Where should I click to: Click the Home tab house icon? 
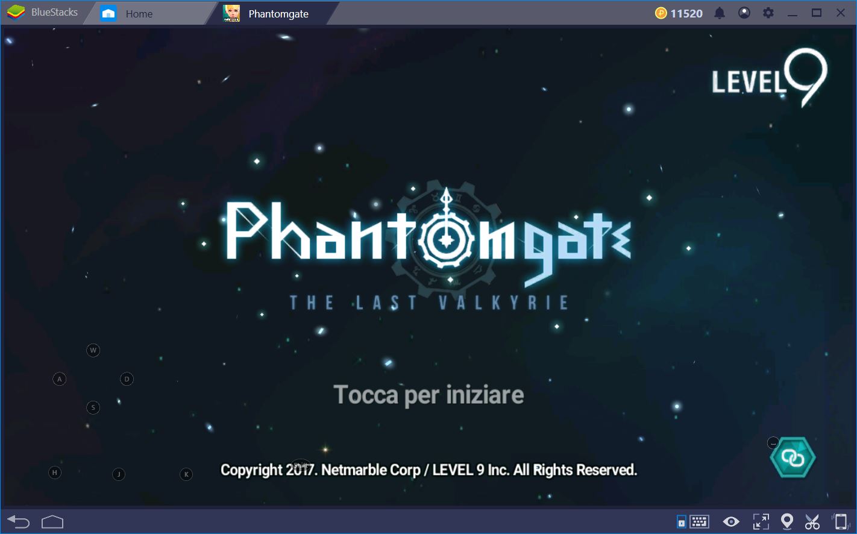point(108,13)
